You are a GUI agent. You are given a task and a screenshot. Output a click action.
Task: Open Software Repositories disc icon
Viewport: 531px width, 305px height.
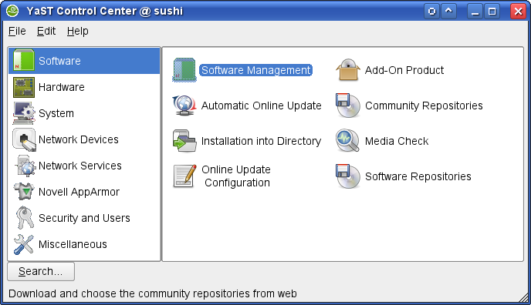pyautogui.click(x=348, y=176)
